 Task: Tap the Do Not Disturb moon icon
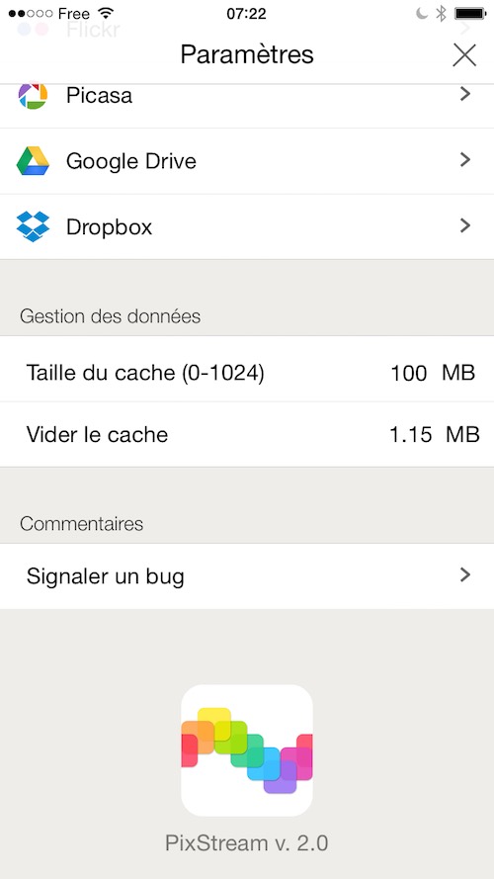click(x=422, y=14)
